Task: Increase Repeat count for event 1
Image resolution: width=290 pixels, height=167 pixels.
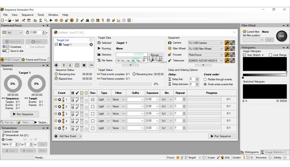Action: click(x=184, y=98)
